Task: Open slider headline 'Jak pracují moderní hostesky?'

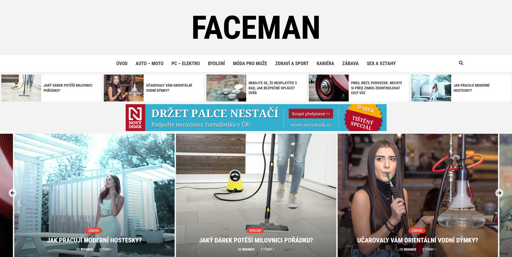Action: 94,240
